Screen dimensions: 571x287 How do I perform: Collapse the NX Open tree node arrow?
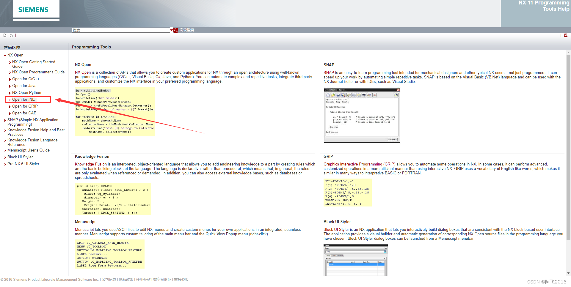point(5,56)
